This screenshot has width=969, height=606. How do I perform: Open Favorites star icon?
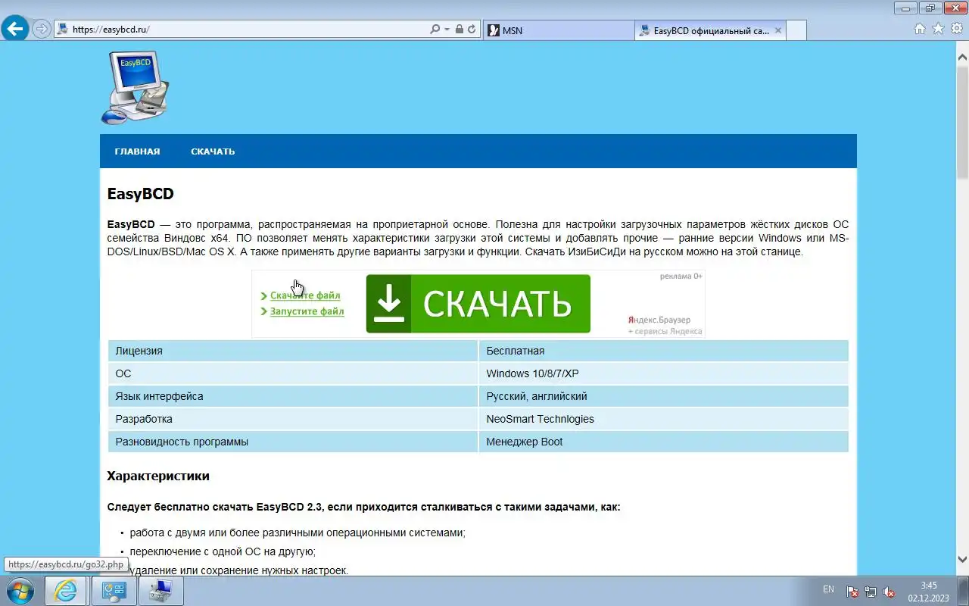tap(938, 29)
